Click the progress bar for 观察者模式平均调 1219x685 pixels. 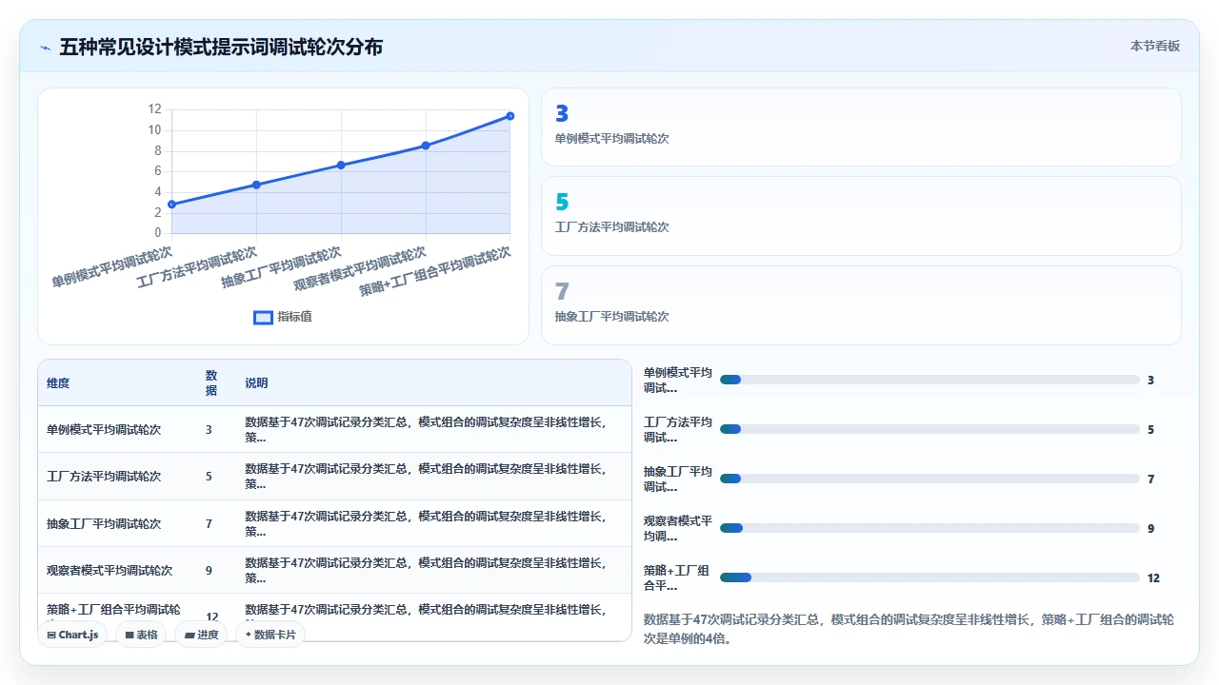929,528
